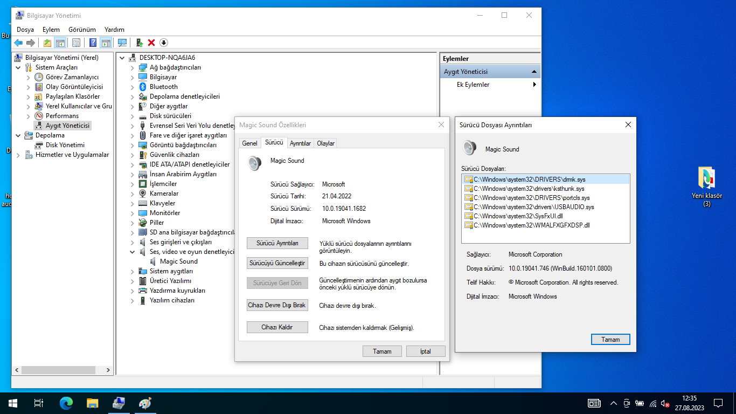Open the Görünüm menu
The width and height of the screenshot is (736, 414).
[82, 30]
